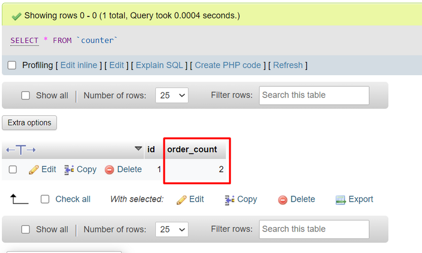The height and width of the screenshot is (253, 422).
Task: Expand the column options triangle beside id
Action: click(x=139, y=149)
